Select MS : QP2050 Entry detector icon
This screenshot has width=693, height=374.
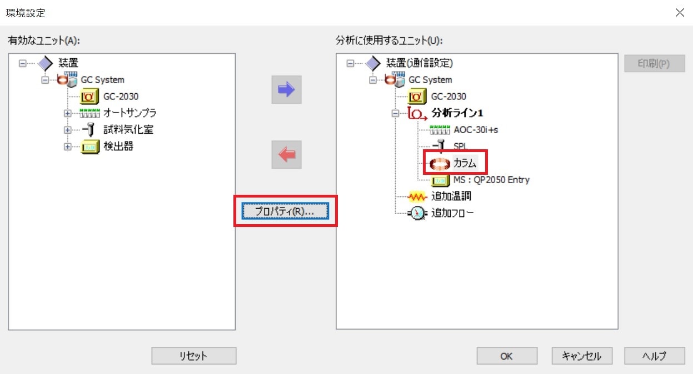(440, 180)
